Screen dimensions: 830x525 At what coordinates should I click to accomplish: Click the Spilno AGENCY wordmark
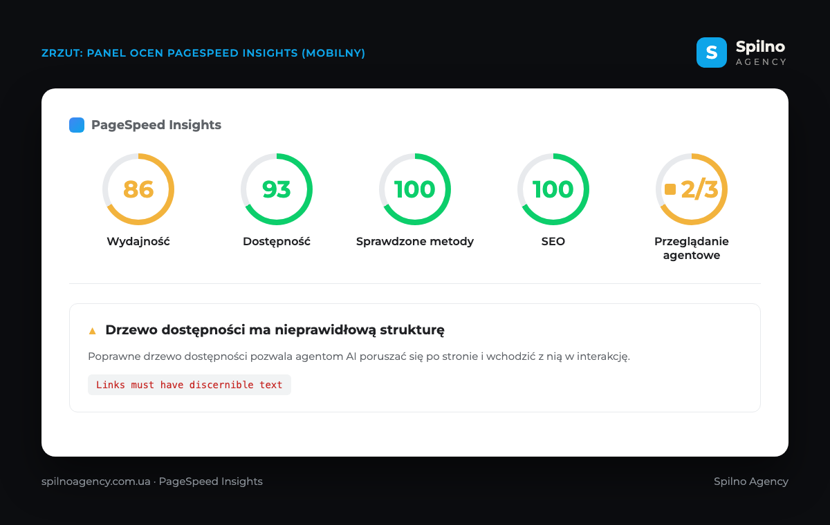click(x=761, y=52)
